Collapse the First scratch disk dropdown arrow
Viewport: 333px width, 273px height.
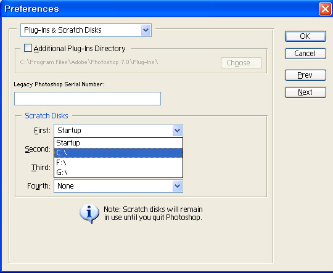tap(178, 131)
